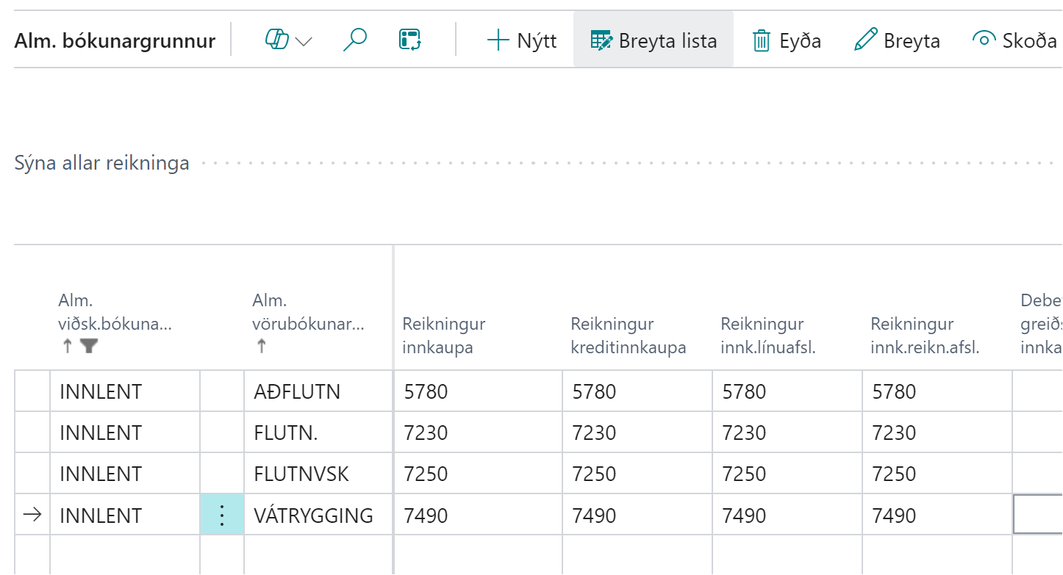The width and height of the screenshot is (1063, 575).
Task: Select FLUTNVSK product posting group cell
Action: (301, 474)
